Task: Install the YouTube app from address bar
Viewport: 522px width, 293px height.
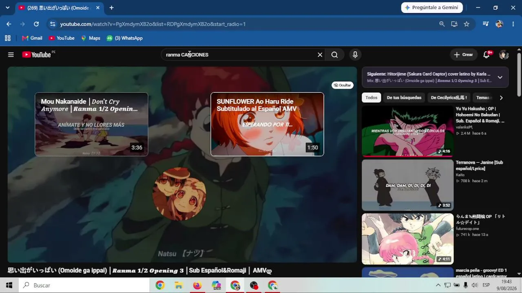Action: 454,24
